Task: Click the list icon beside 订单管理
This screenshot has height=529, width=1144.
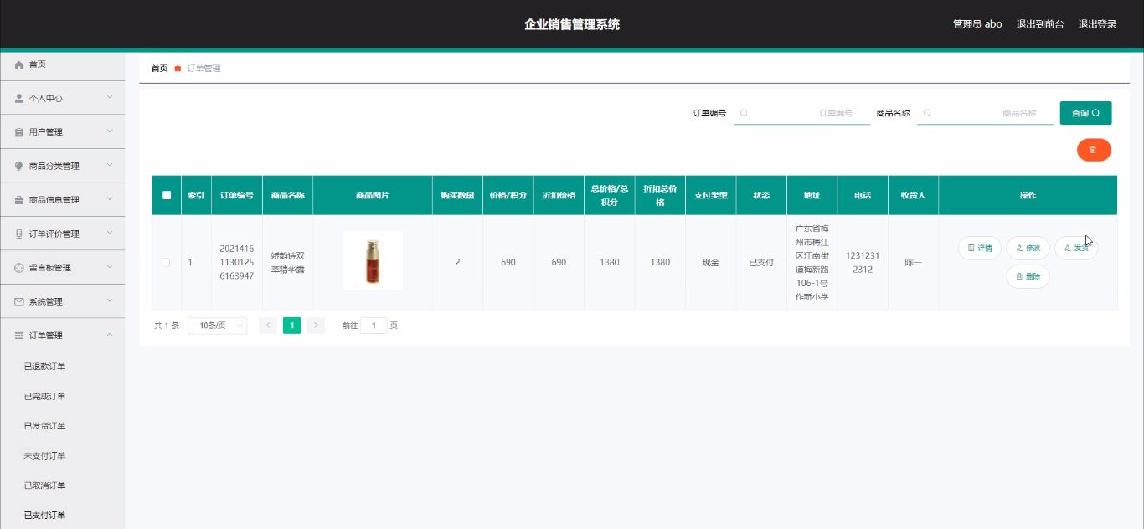Action: [x=19, y=336]
